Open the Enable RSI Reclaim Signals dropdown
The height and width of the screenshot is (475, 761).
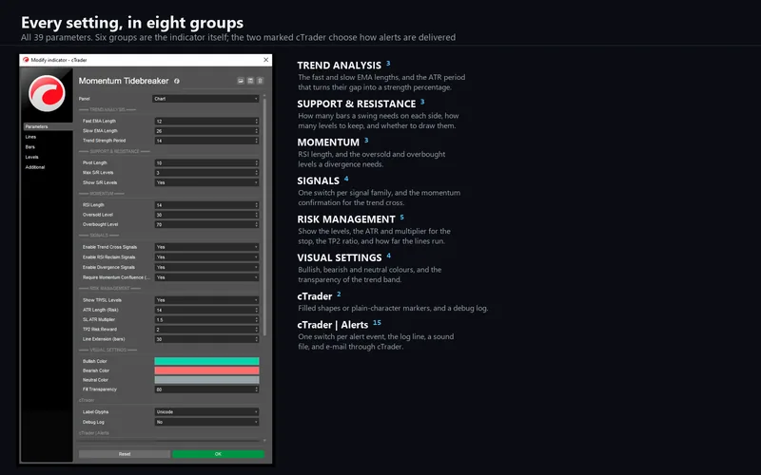pyautogui.click(x=206, y=257)
